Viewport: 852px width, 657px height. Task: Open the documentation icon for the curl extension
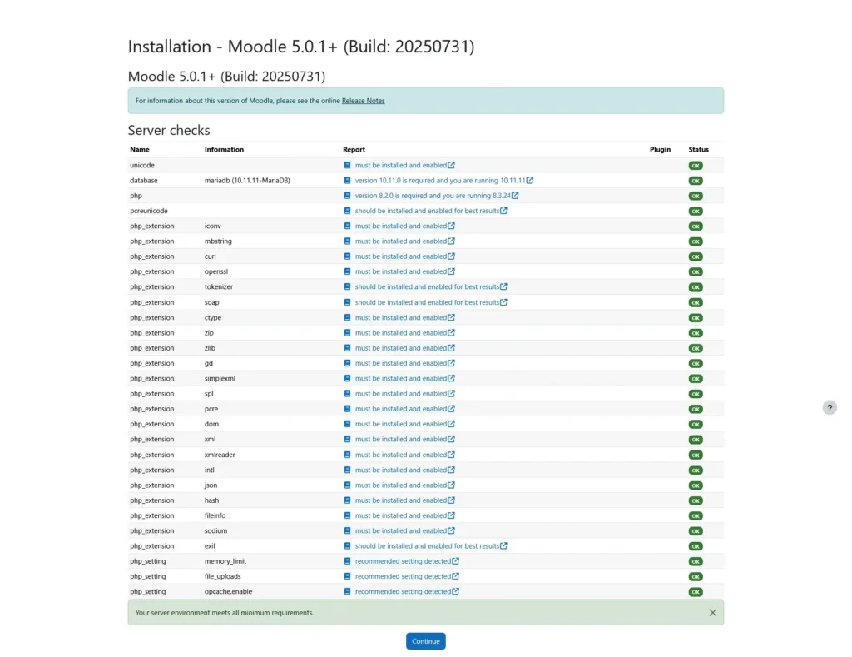click(x=347, y=256)
